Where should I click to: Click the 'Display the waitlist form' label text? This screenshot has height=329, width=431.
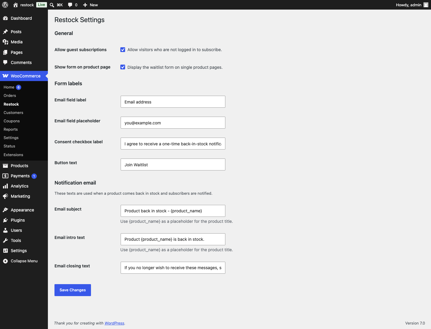point(175,67)
